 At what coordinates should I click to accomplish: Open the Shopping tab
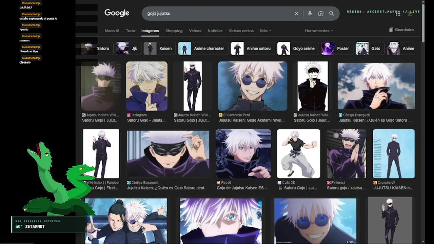tap(174, 31)
